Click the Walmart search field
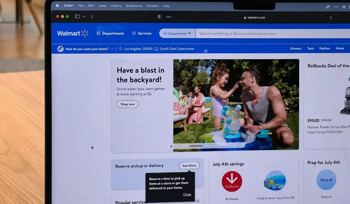350x204 pixels. tap(265, 34)
